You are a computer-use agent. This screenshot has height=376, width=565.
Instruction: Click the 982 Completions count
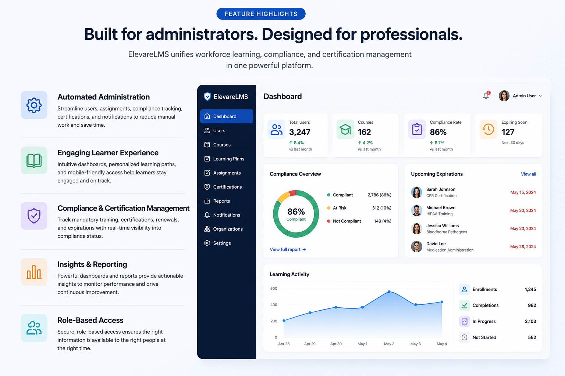tap(532, 305)
